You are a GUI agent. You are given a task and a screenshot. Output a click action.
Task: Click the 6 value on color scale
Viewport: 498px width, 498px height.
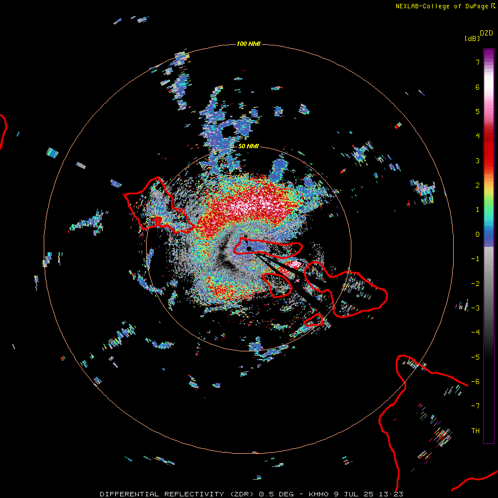(478, 87)
